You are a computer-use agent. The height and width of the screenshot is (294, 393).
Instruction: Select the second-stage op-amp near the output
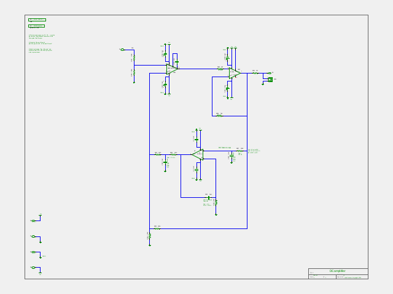pyautogui.click(x=235, y=73)
